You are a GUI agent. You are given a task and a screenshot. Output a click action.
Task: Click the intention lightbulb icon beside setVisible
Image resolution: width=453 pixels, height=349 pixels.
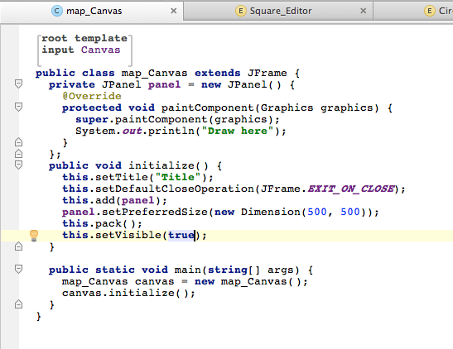click(34, 236)
